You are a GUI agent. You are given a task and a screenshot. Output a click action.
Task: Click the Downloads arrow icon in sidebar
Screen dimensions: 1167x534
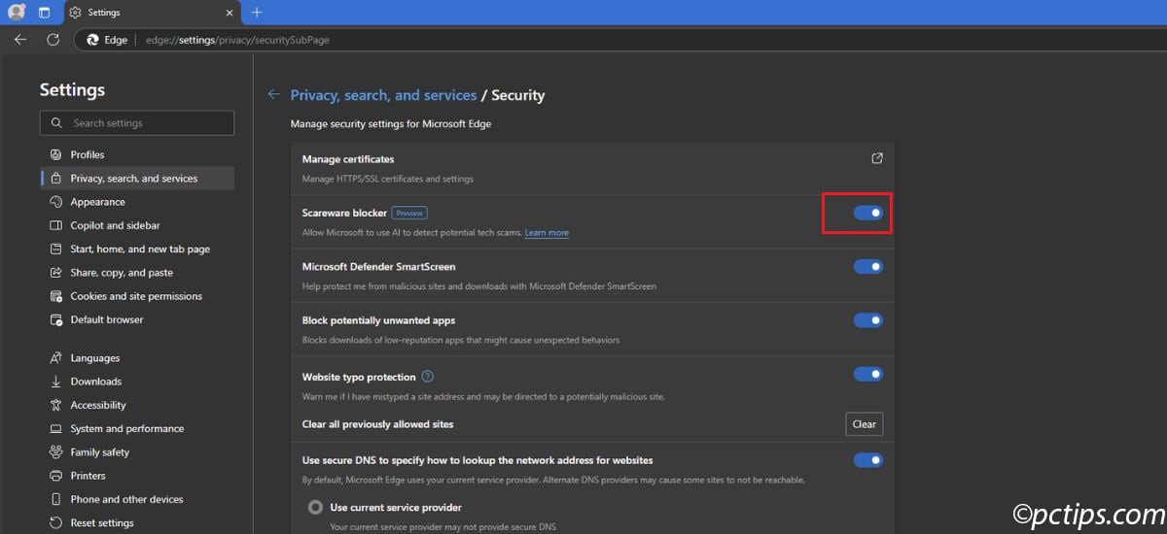(55, 382)
